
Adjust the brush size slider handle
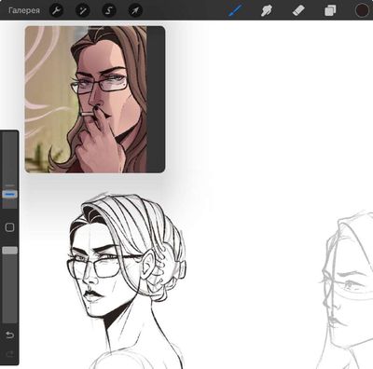pos(9,195)
